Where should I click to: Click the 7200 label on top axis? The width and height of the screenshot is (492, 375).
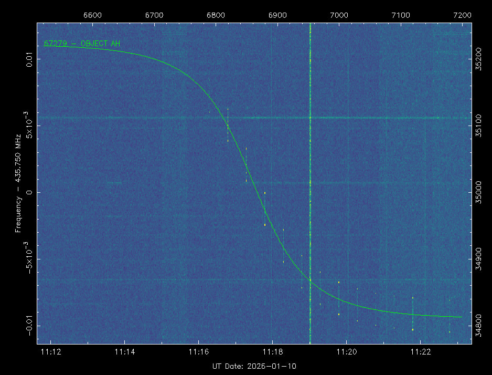[x=462, y=15]
